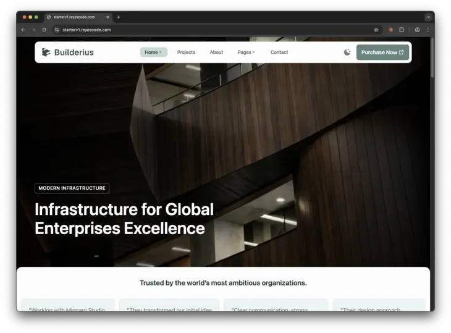Expand the tab search dropdown arrow
Image resolution: width=451 pixels, height=333 pixels.
point(428,17)
